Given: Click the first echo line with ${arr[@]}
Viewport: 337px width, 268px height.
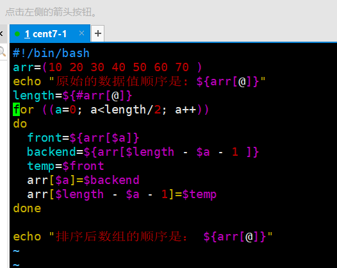Looking at the screenshot, I should [139, 81].
